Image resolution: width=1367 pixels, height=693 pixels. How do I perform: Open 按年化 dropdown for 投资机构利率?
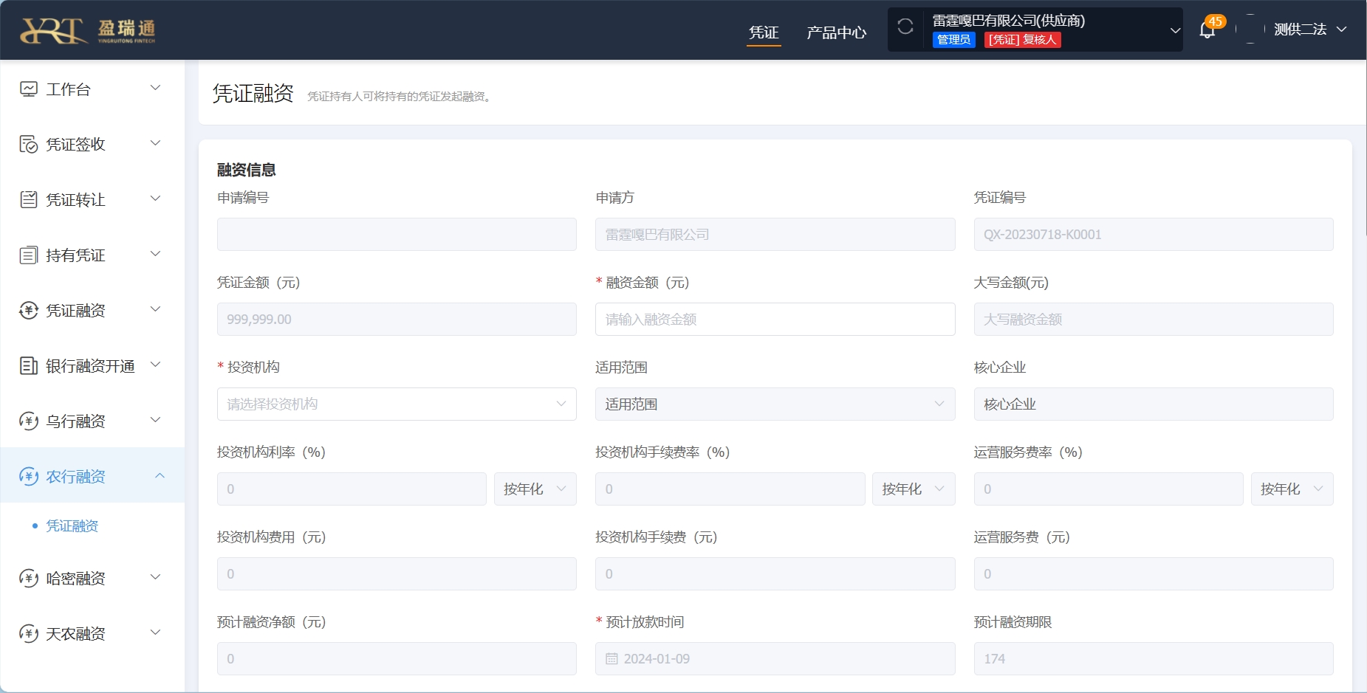click(535, 489)
